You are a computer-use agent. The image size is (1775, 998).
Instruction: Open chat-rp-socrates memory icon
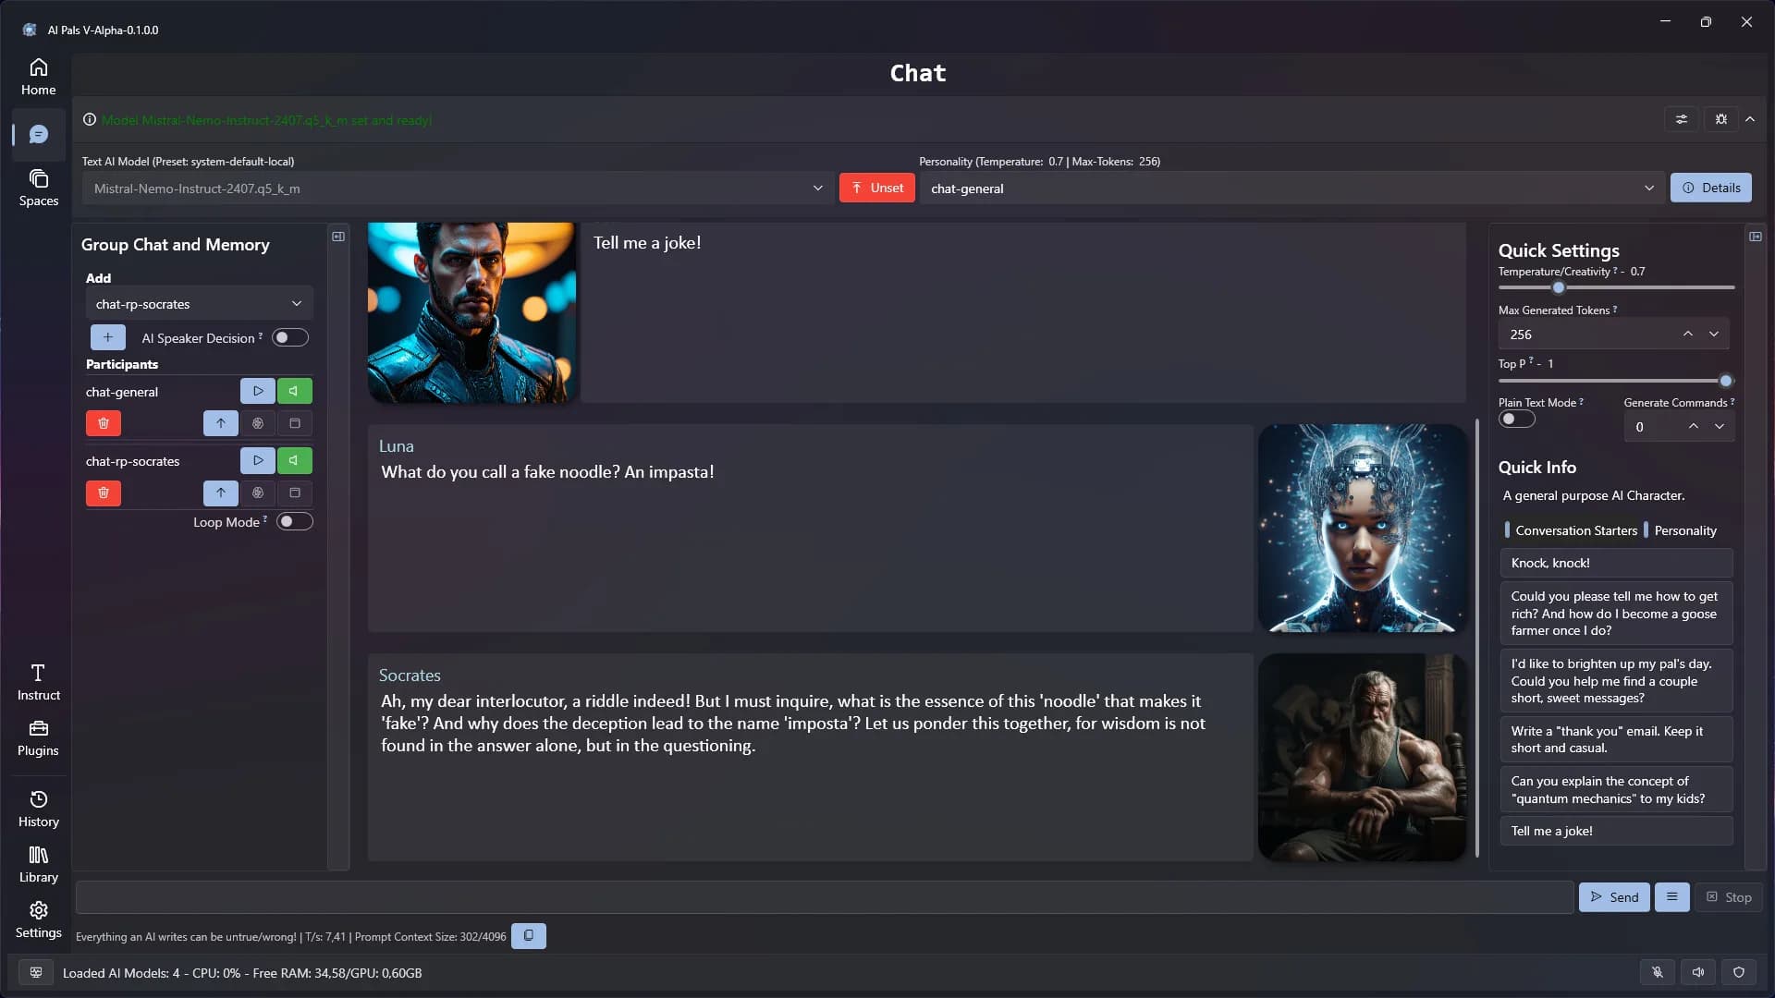click(x=258, y=493)
